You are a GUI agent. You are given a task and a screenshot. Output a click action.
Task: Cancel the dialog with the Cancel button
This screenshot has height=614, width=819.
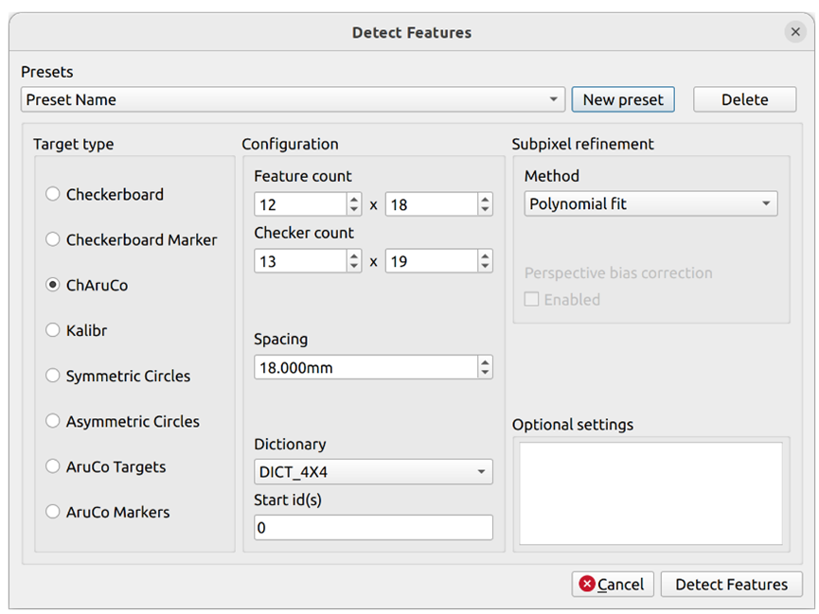coord(612,585)
